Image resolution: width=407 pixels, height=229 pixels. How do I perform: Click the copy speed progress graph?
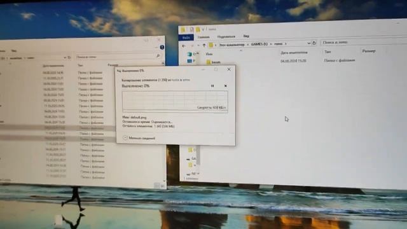176,102
